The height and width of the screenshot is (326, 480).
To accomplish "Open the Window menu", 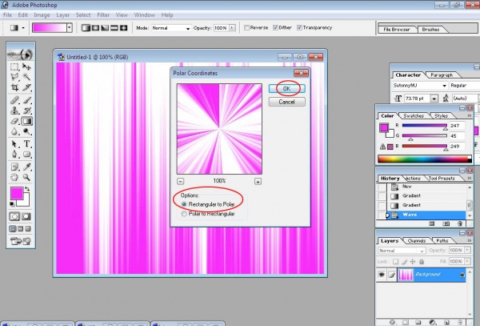I will tap(145, 15).
